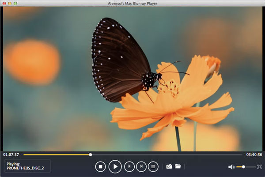265x177 pixels.
Task: Toggle fullscreen mode icon
Action: click(x=259, y=167)
